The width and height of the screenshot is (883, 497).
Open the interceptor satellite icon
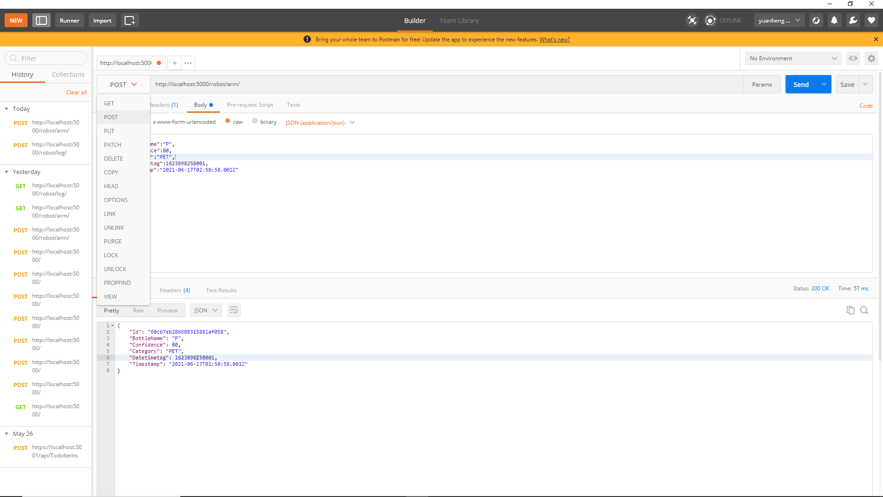coord(692,20)
